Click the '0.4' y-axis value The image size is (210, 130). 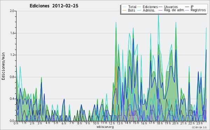pos(12,99)
